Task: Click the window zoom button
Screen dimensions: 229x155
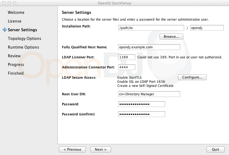Action: (15, 3)
